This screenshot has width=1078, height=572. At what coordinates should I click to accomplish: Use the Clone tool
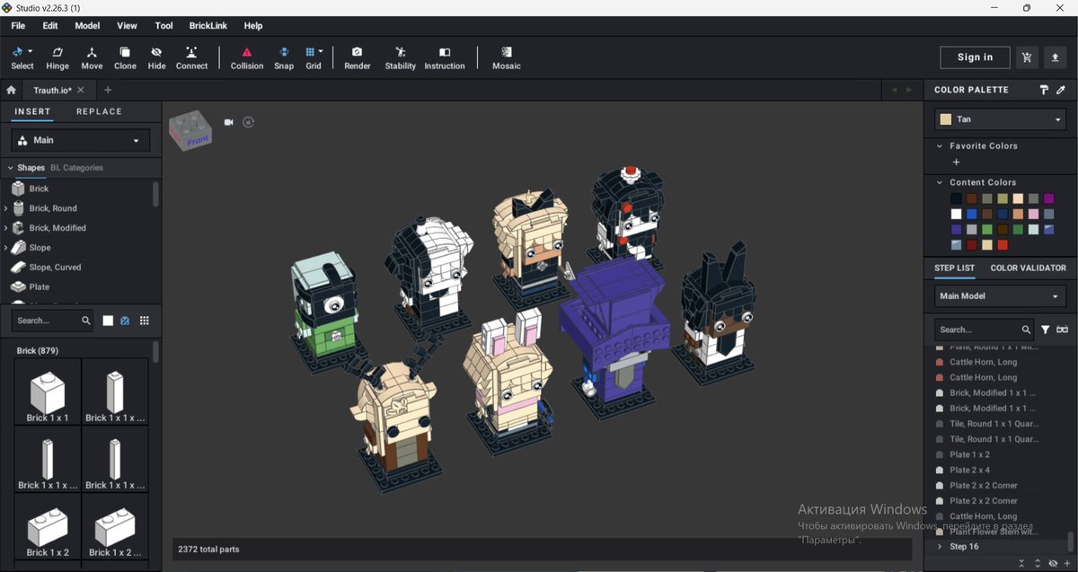[x=125, y=58]
